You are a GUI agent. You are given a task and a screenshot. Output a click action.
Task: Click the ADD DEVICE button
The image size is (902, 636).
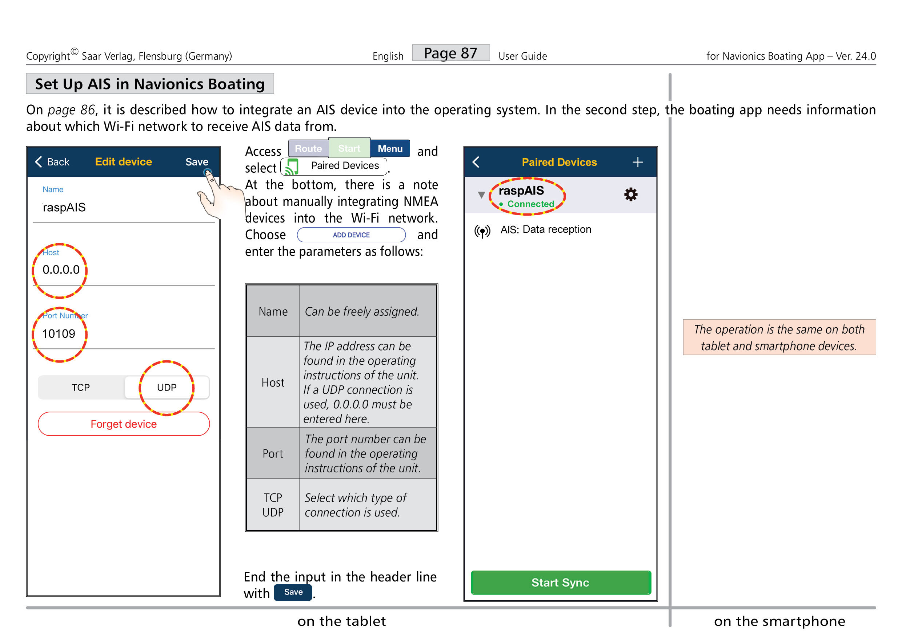[351, 235]
